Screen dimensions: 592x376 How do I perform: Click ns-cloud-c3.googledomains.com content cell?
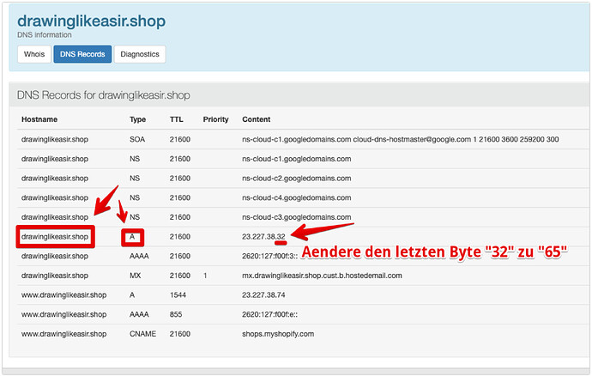click(x=297, y=217)
